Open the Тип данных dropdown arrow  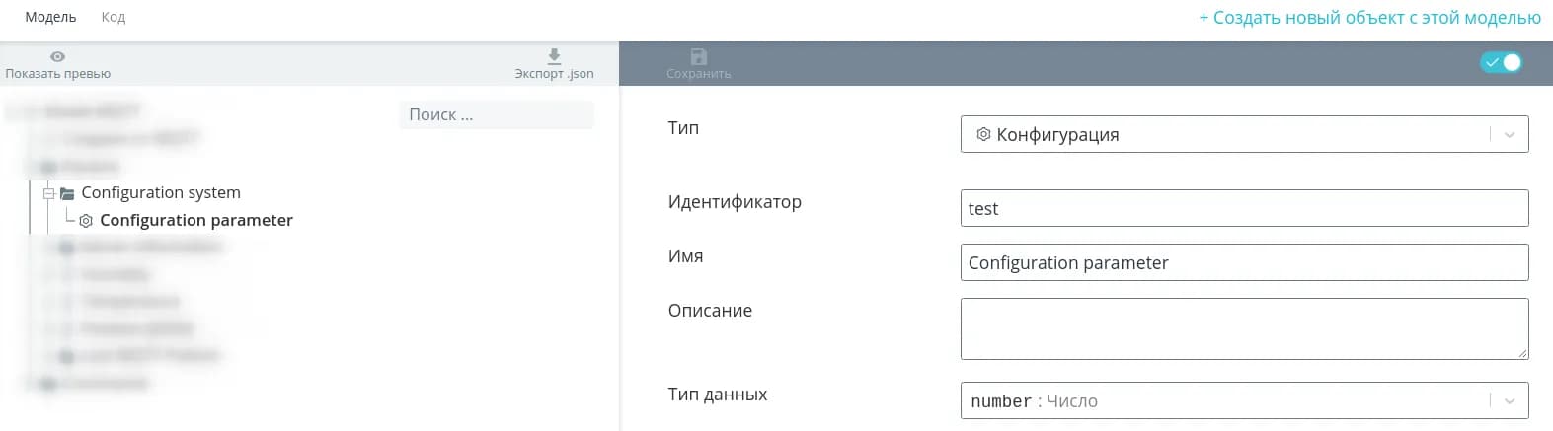coord(1510,400)
